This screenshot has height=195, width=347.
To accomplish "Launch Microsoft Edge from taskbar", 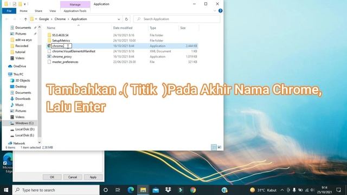I will coord(131,190).
